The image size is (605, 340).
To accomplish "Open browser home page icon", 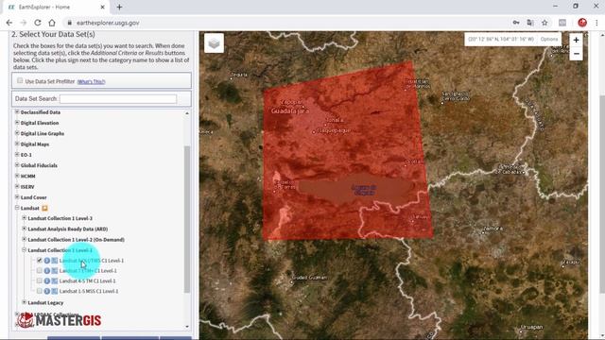I will click(52, 23).
